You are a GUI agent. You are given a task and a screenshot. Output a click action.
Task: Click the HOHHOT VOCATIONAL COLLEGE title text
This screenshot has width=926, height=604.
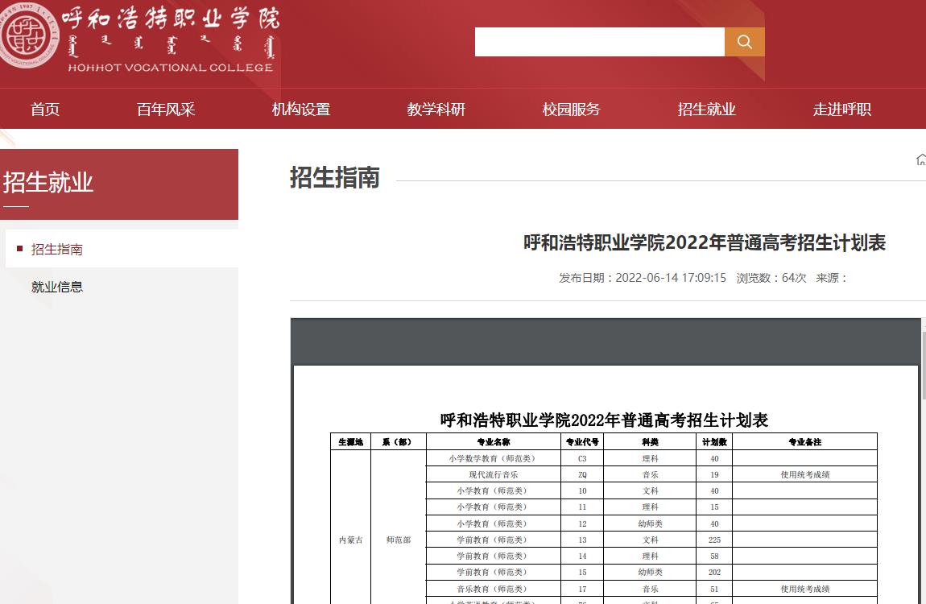pyautogui.click(x=170, y=68)
